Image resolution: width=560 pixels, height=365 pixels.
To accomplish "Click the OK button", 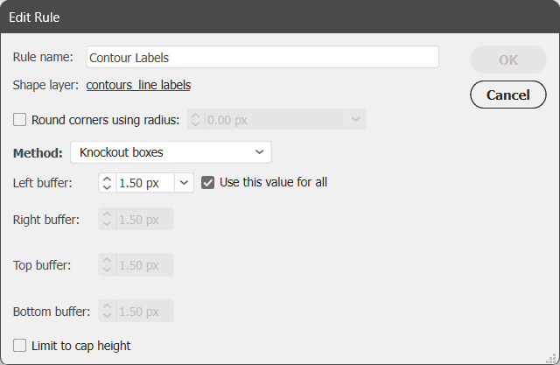I will point(508,60).
